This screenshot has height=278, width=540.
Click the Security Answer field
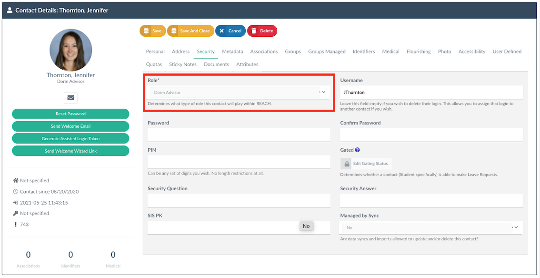point(431,200)
